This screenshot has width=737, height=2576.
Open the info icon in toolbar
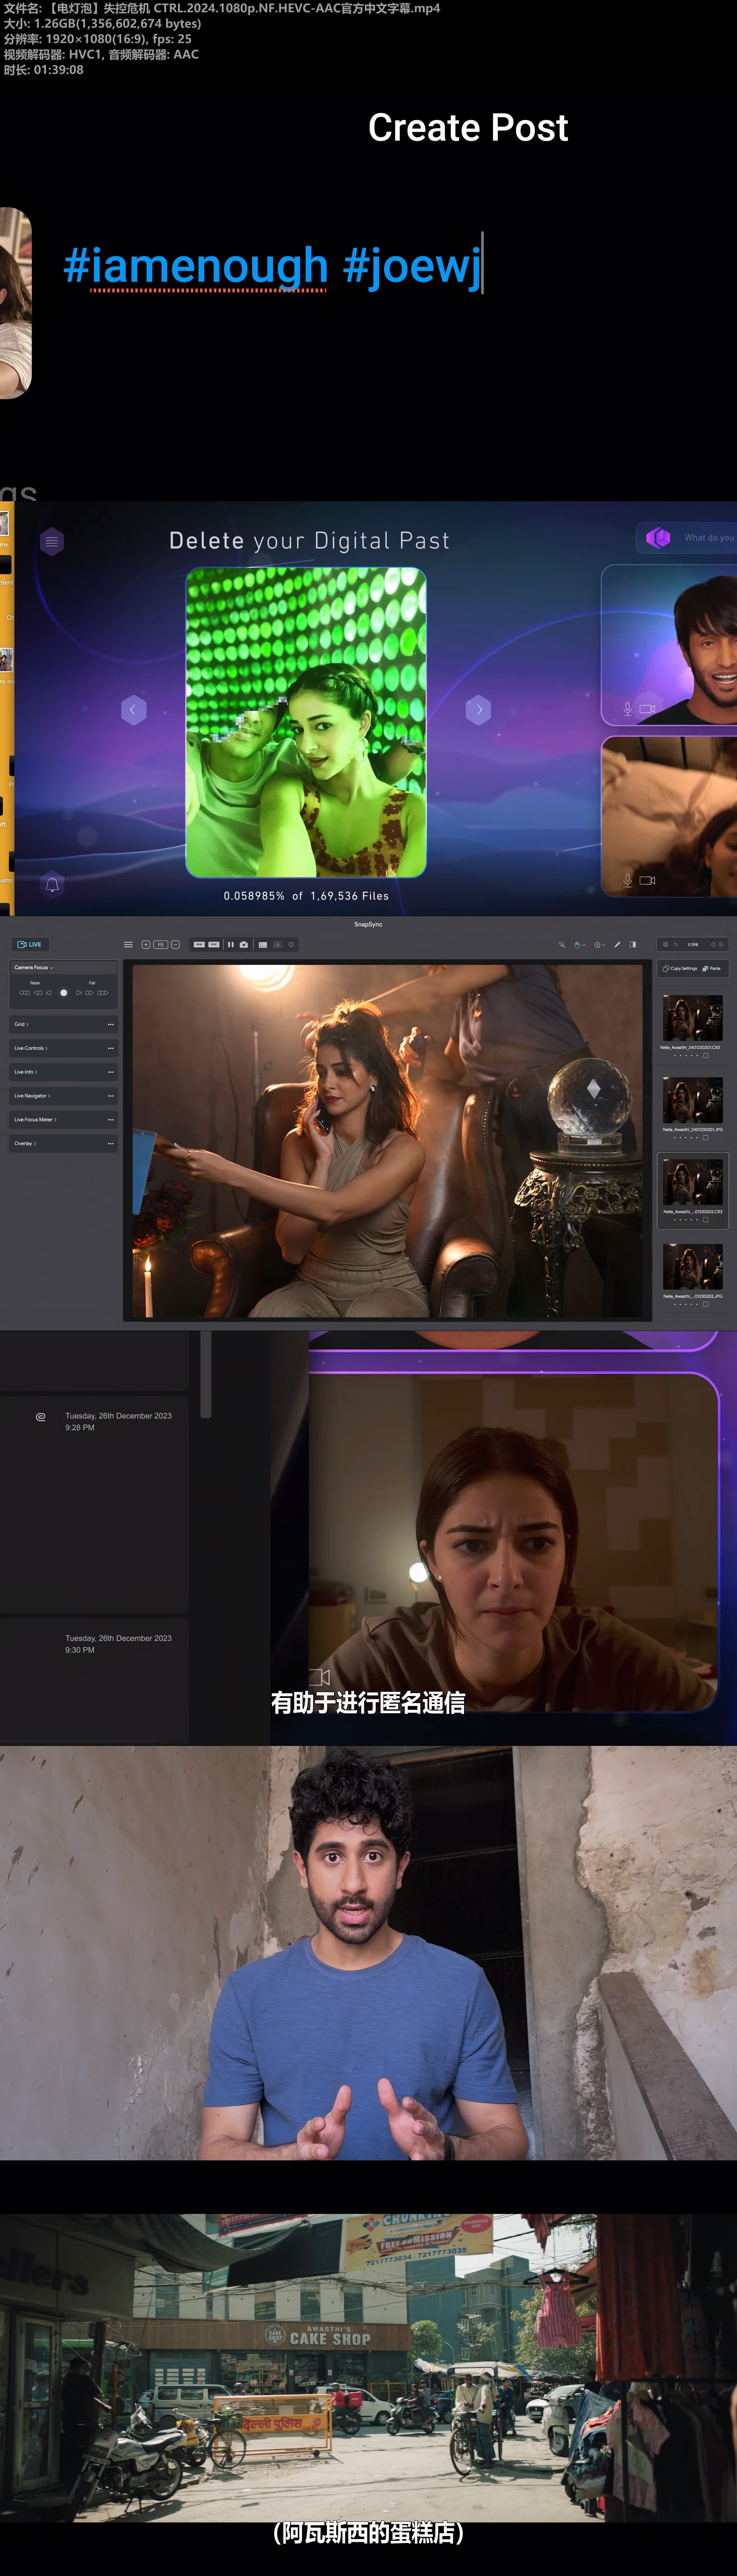point(291,944)
